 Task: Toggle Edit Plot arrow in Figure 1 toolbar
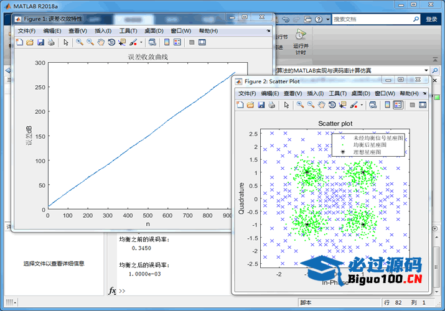click(65, 42)
